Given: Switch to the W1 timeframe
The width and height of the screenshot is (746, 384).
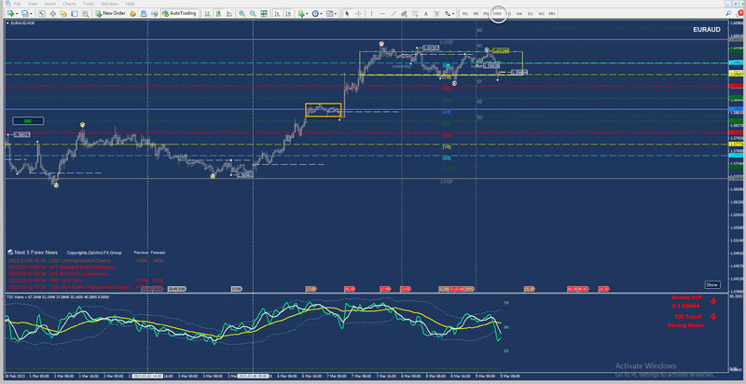Looking at the screenshot, I should click(x=542, y=13).
